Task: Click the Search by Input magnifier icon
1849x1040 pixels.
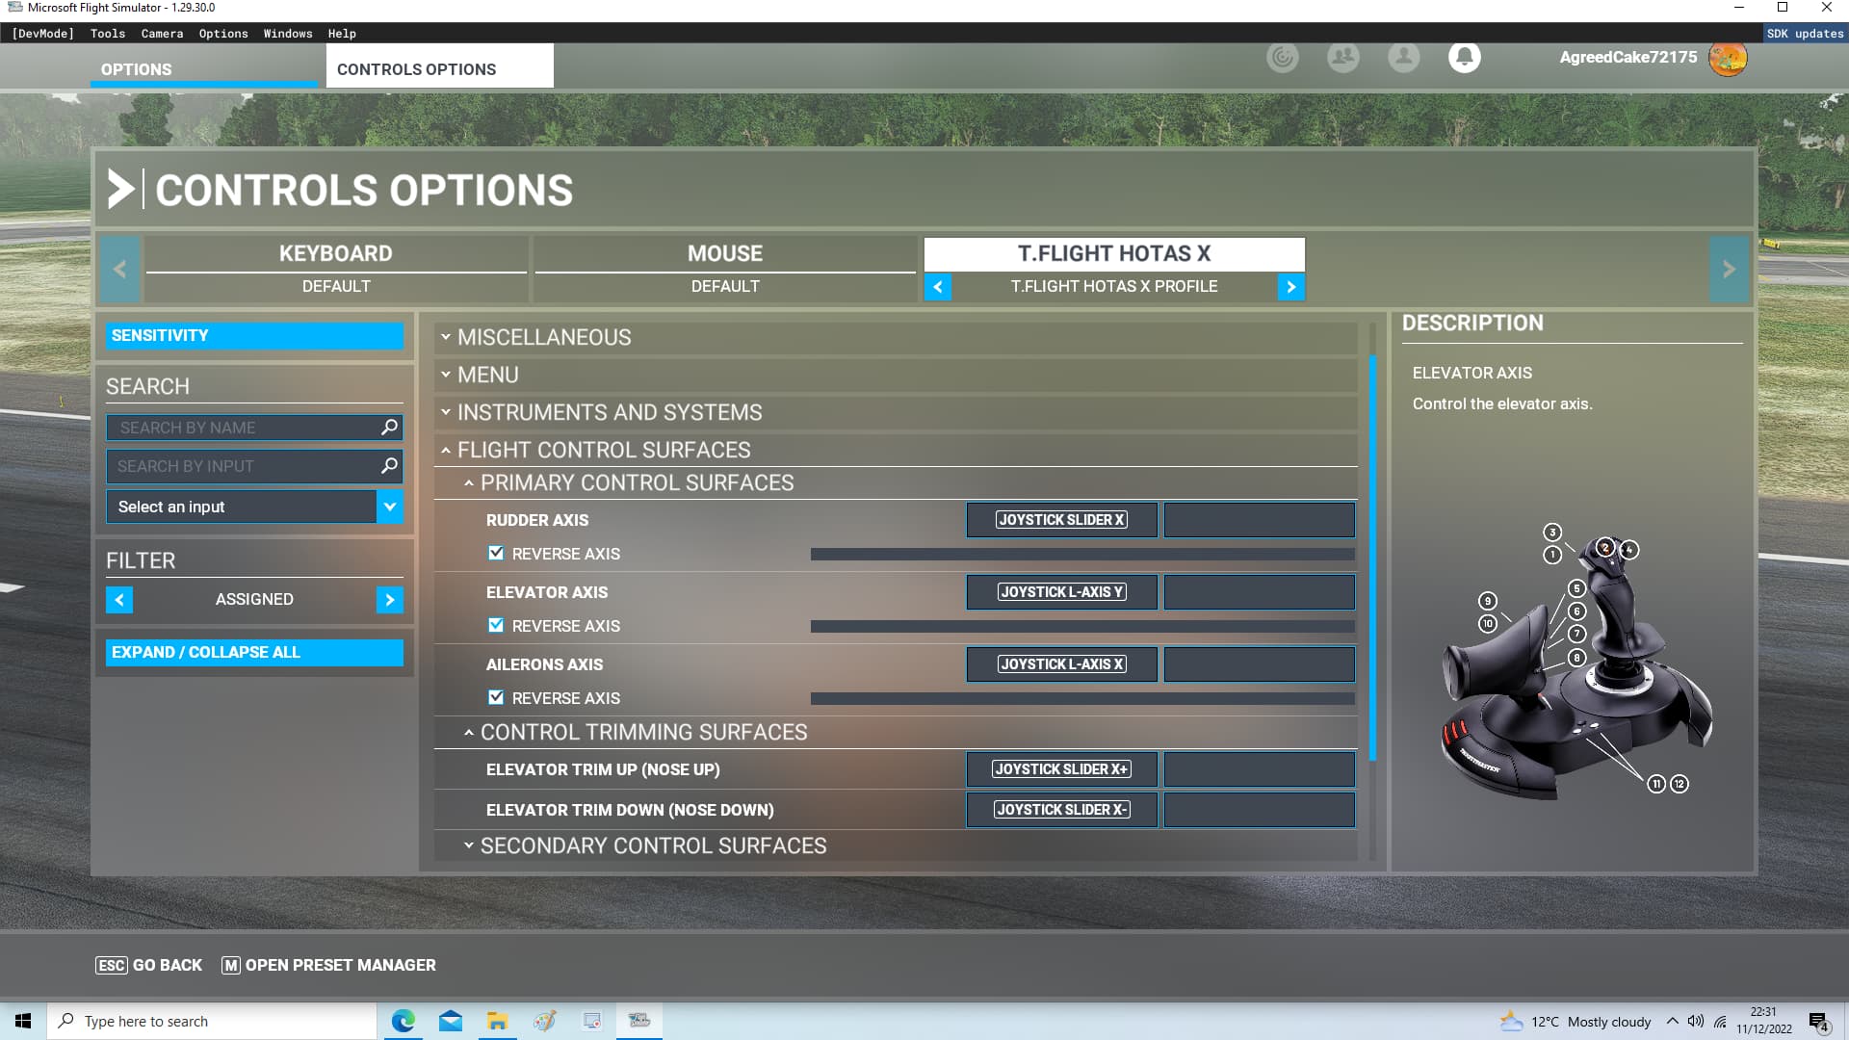Action: [x=389, y=466]
